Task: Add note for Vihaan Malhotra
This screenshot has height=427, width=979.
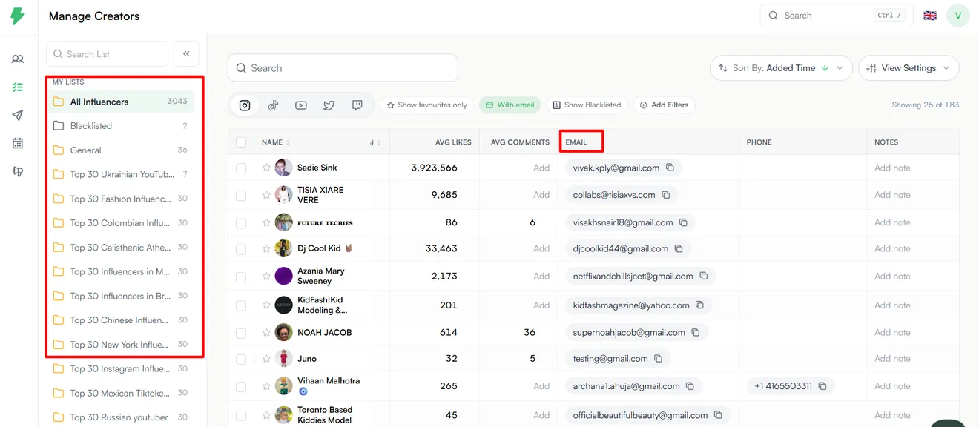Action: click(x=892, y=386)
